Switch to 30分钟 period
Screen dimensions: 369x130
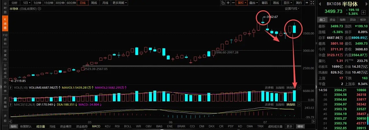(60, 3)
